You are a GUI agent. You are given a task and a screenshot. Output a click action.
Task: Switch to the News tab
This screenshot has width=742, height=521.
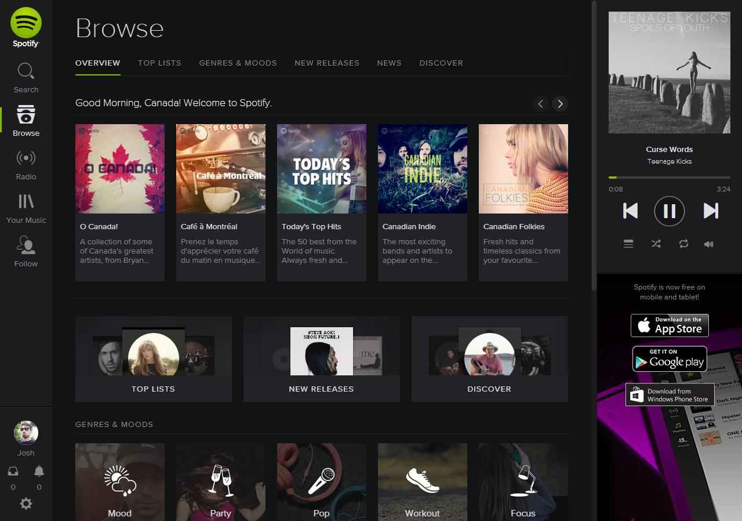coord(389,63)
